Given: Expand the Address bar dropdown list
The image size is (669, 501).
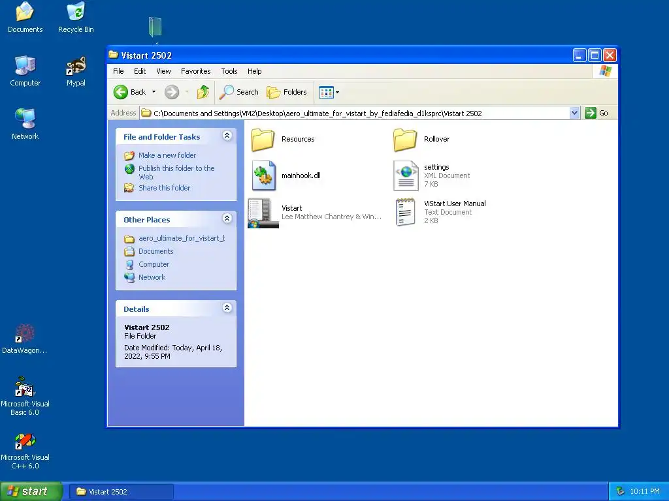Looking at the screenshot, I should (574, 113).
